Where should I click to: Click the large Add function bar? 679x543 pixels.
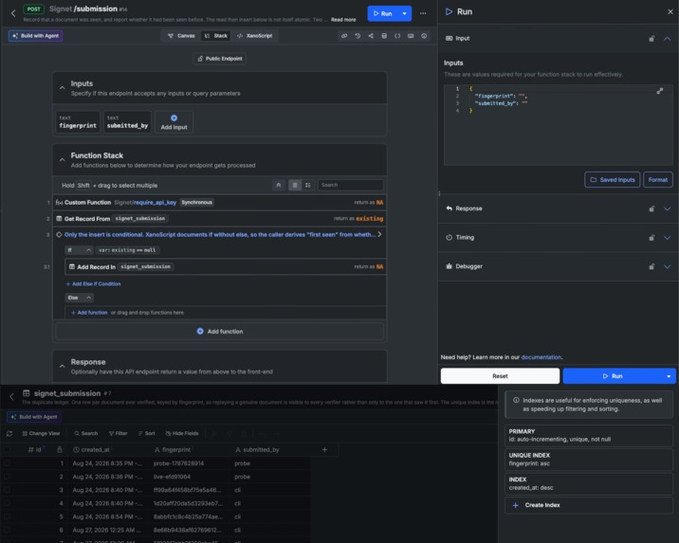220,332
